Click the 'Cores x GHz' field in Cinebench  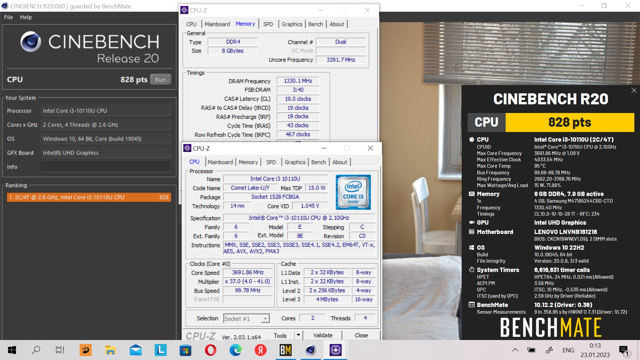point(106,125)
